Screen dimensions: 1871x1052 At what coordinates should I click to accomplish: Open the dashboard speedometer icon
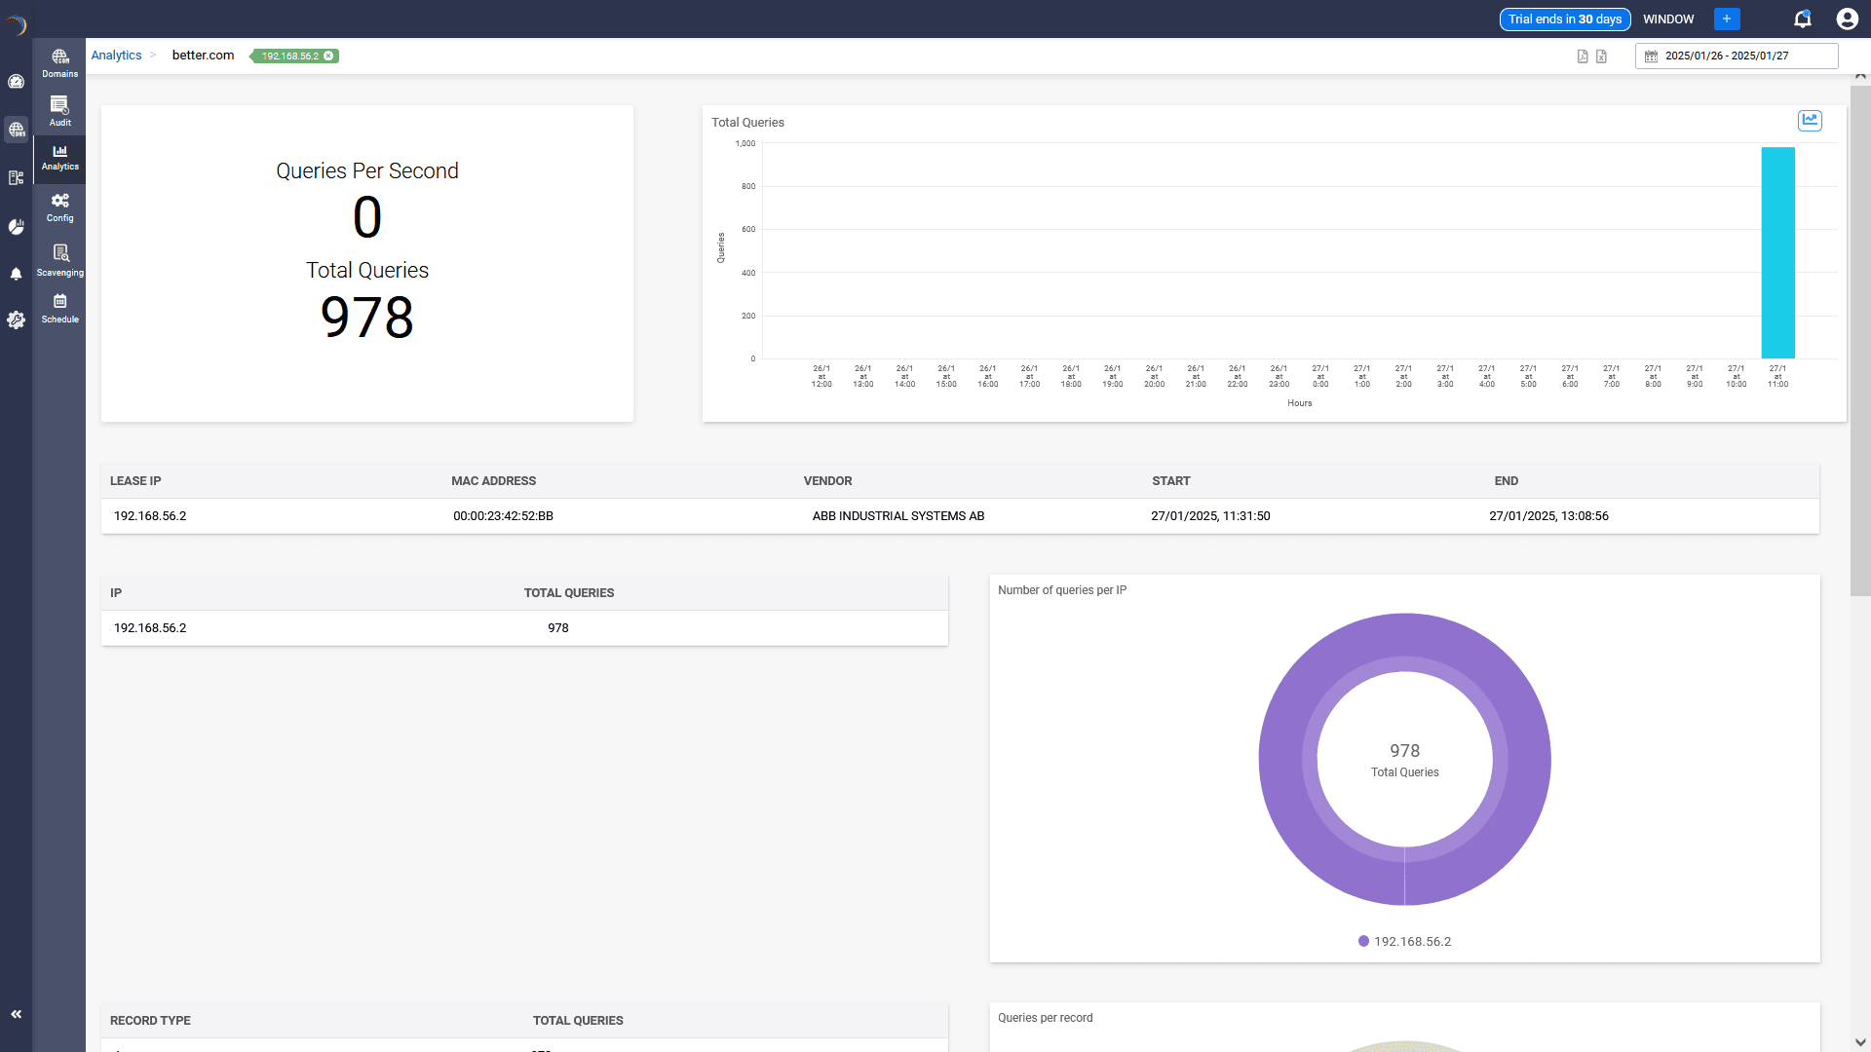[16, 82]
